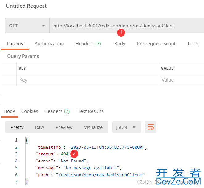Open the request Headers (7) tab
The height and width of the screenshot is (188, 204).
pos(88,44)
